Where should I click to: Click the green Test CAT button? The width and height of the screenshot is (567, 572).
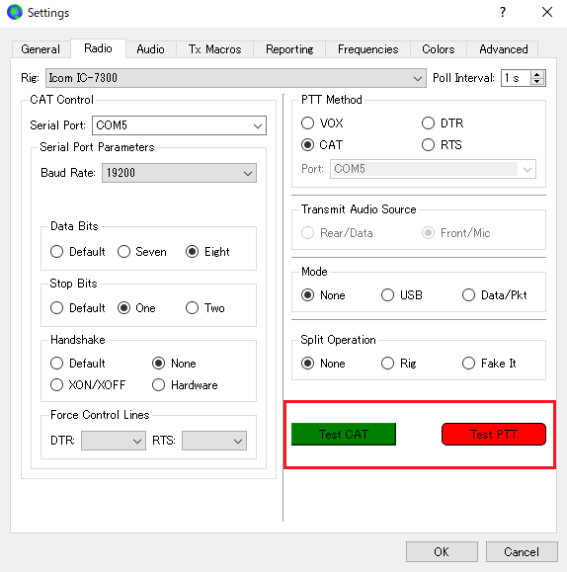point(344,434)
